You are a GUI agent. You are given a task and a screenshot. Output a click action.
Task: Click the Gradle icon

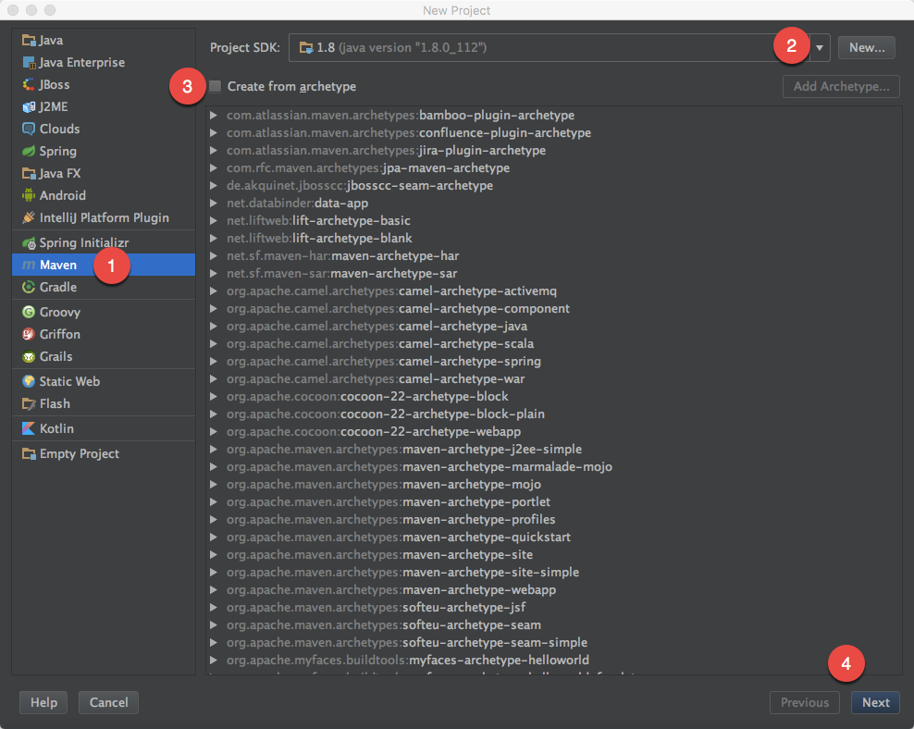(29, 287)
